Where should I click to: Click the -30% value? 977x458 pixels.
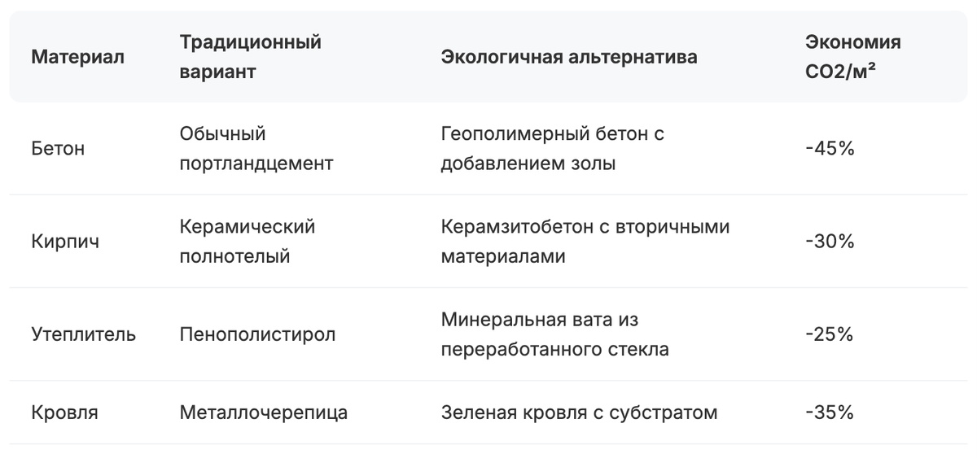point(829,242)
